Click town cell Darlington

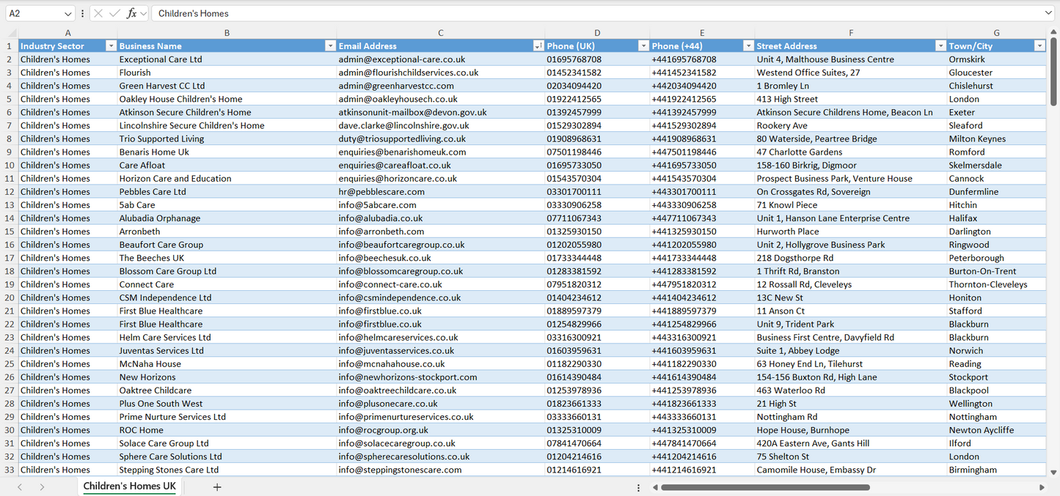pos(996,231)
